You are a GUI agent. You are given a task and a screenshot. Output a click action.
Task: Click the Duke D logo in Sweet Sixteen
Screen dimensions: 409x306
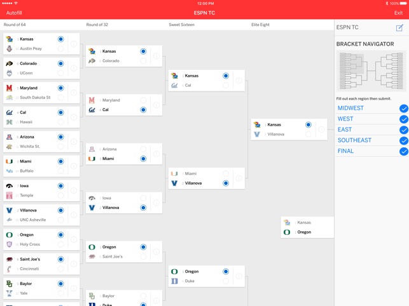(174, 281)
